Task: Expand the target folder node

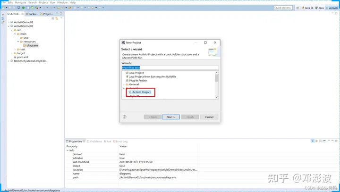Action: click(12, 53)
